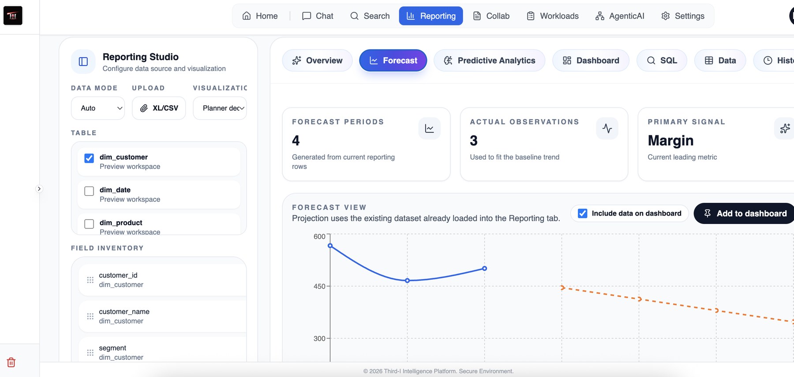The image size is (794, 377).
Task: Select the customer_id field
Action: pos(163,280)
